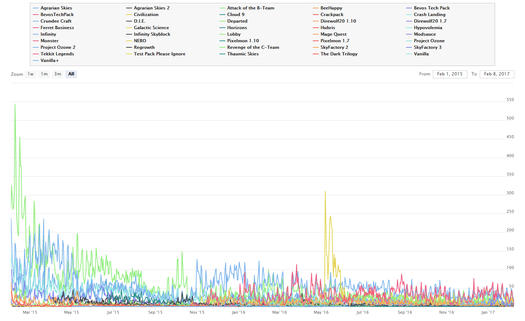Toggle Vanilla legend entry
This screenshot has height=321, width=525.
(x=417, y=54)
